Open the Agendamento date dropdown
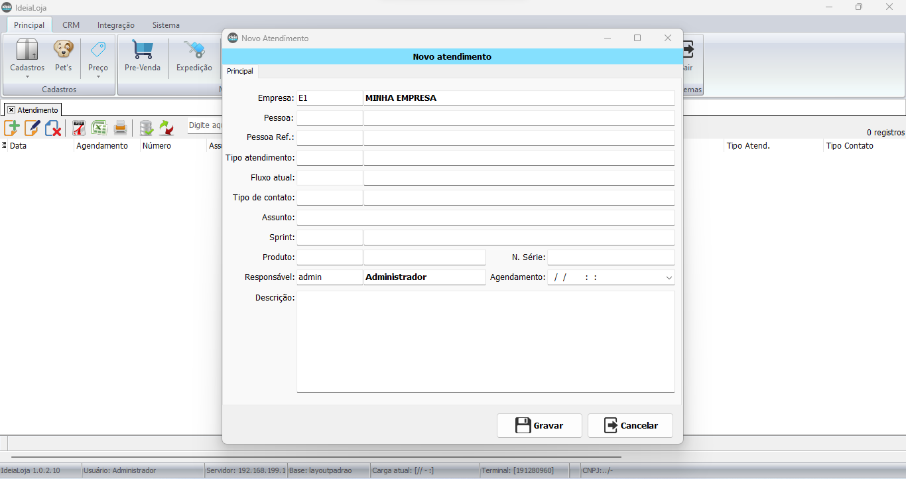The width and height of the screenshot is (906, 479). 669,278
